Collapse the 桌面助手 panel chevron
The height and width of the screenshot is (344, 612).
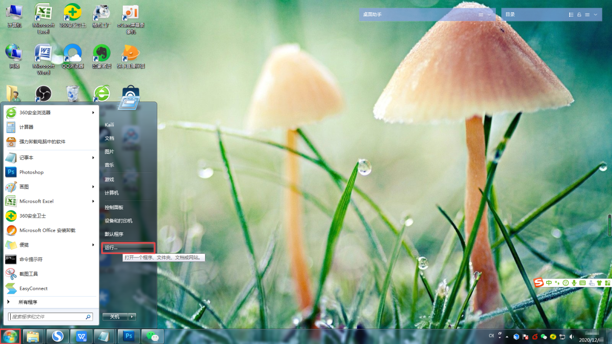[x=490, y=15]
